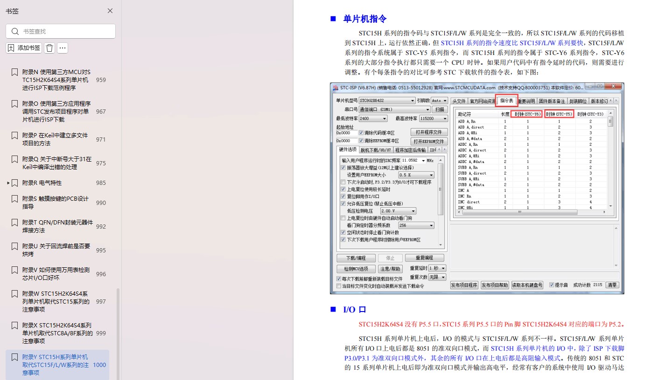Click the bookmark icon next to 附录R

click(x=14, y=183)
